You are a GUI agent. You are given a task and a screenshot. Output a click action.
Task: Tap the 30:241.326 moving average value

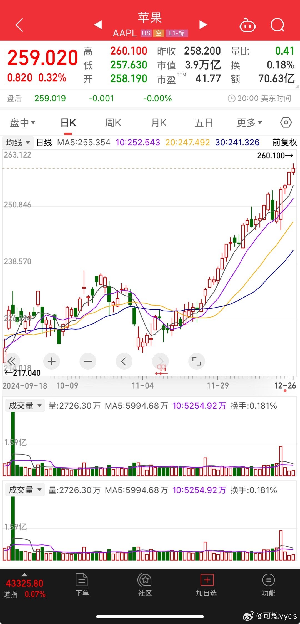237,143
